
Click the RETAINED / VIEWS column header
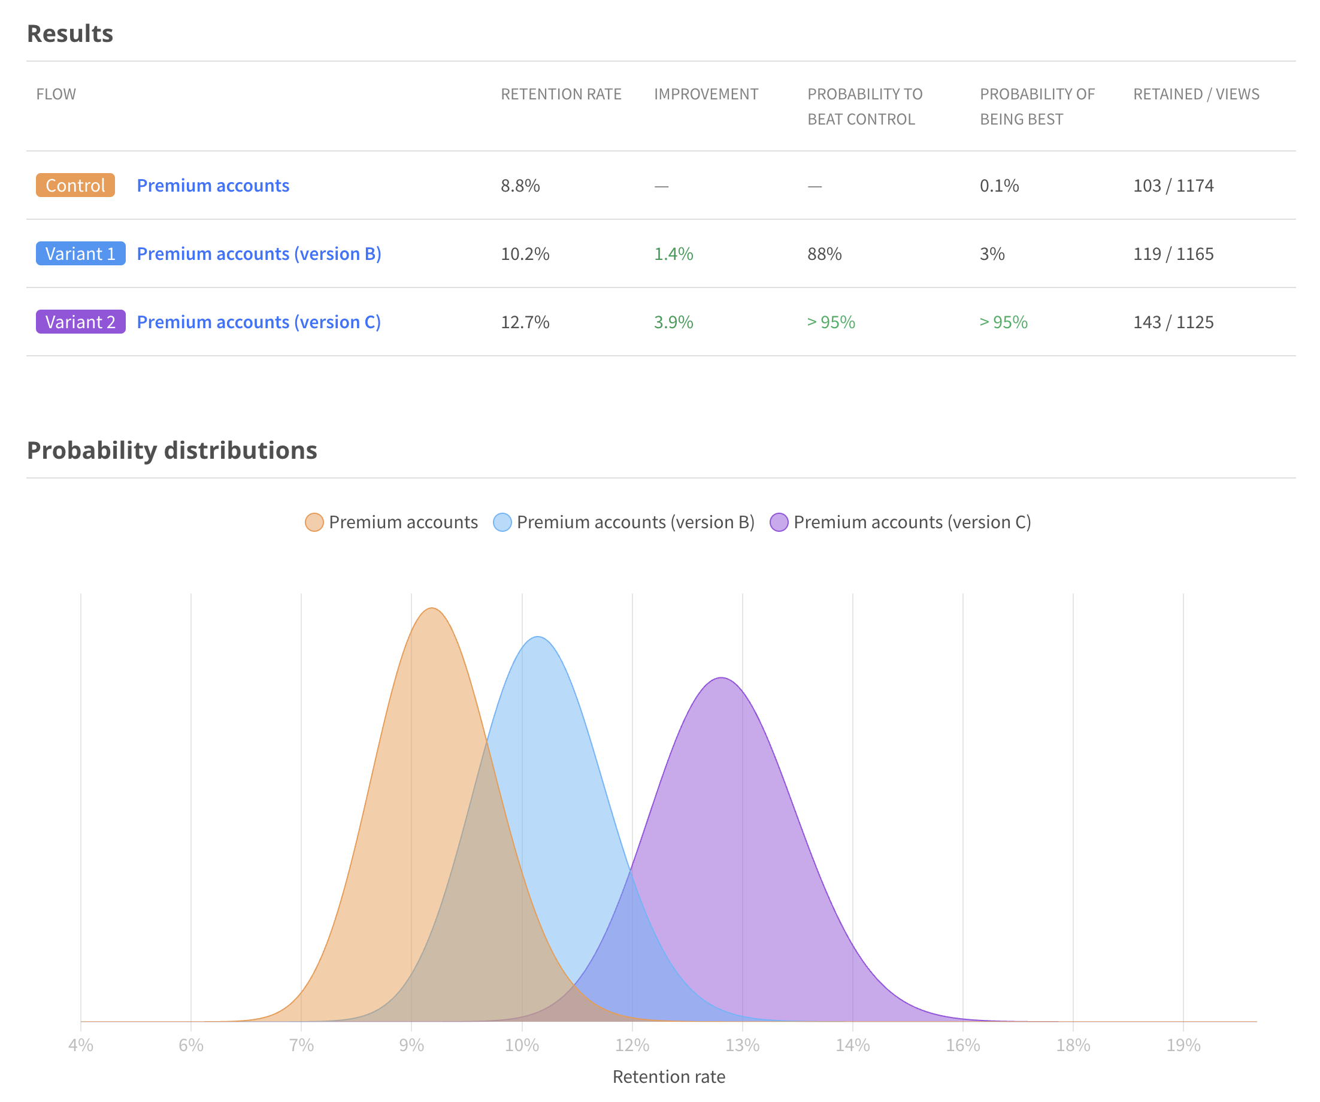(1196, 93)
